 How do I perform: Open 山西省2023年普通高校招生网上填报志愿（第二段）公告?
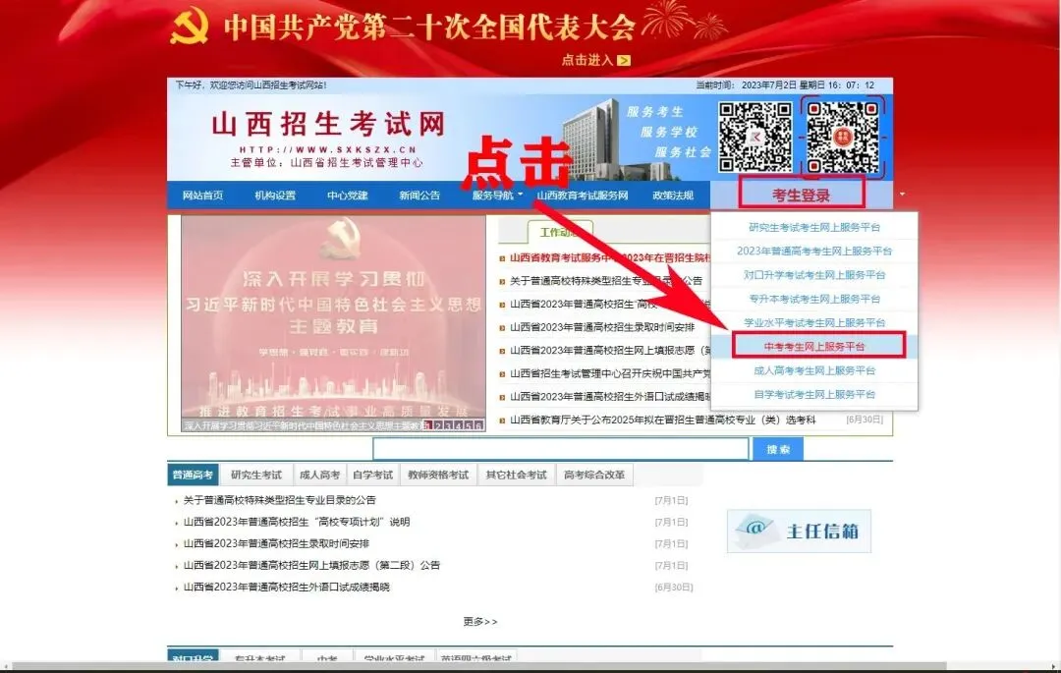point(311,566)
